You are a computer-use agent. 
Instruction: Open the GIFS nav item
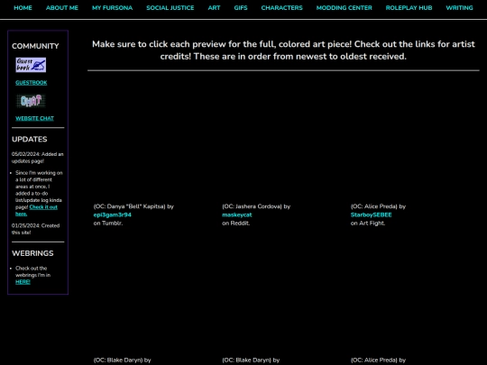[241, 8]
